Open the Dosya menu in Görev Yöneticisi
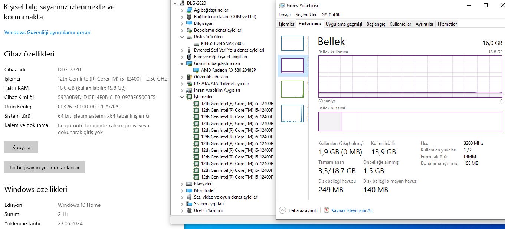Image resolution: width=505 pixels, height=229 pixels. 285,15
